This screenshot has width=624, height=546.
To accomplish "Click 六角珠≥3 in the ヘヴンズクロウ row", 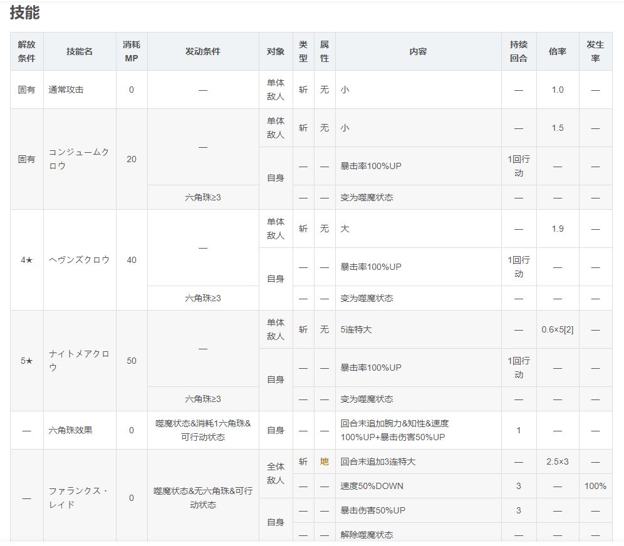I will click(203, 298).
